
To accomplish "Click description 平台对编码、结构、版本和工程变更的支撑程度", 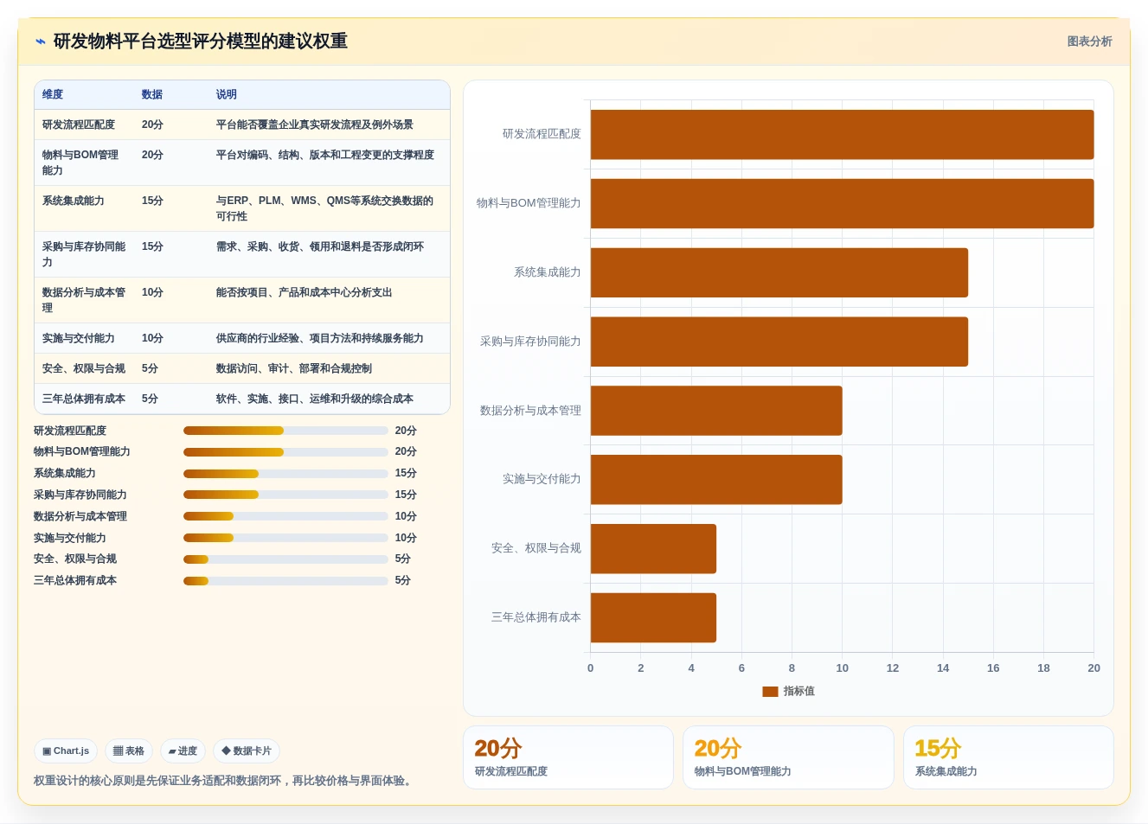I will click(325, 155).
